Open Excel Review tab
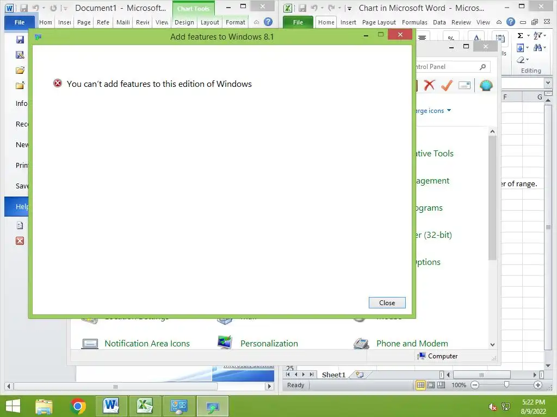Image resolution: width=557 pixels, height=417 pixels. click(461, 22)
